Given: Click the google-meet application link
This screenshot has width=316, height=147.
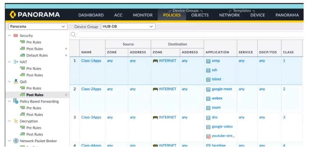Looking at the screenshot, I should click(x=222, y=89).
